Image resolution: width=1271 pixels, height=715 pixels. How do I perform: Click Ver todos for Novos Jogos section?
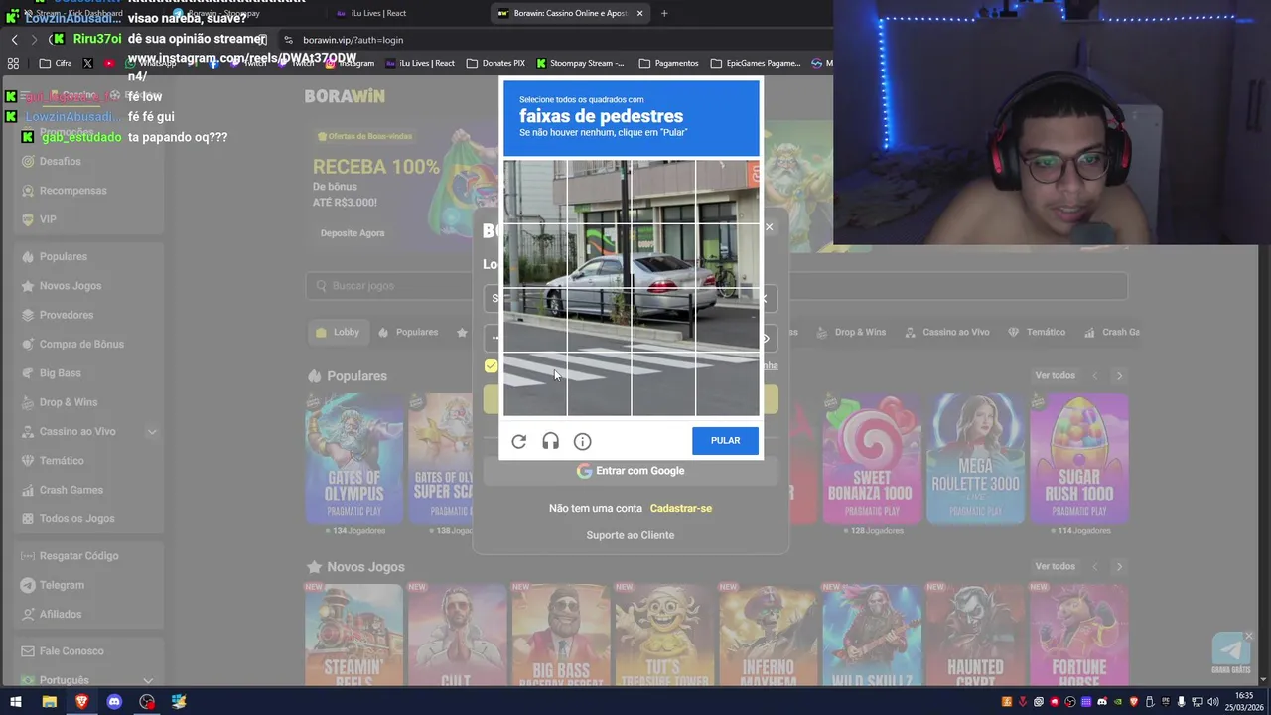[x=1055, y=566]
